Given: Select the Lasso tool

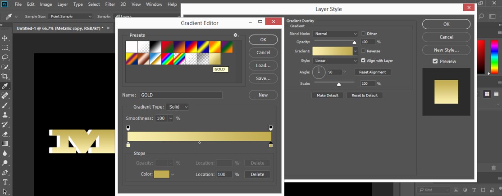Looking at the screenshot, I should [5, 57].
